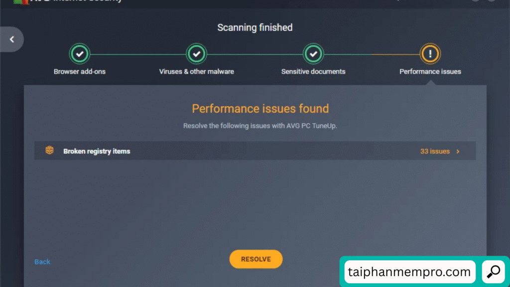Image resolution: width=510 pixels, height=287 pixels.
Task: Click the taiphanmempro.com search field
Action: (410, 272)
